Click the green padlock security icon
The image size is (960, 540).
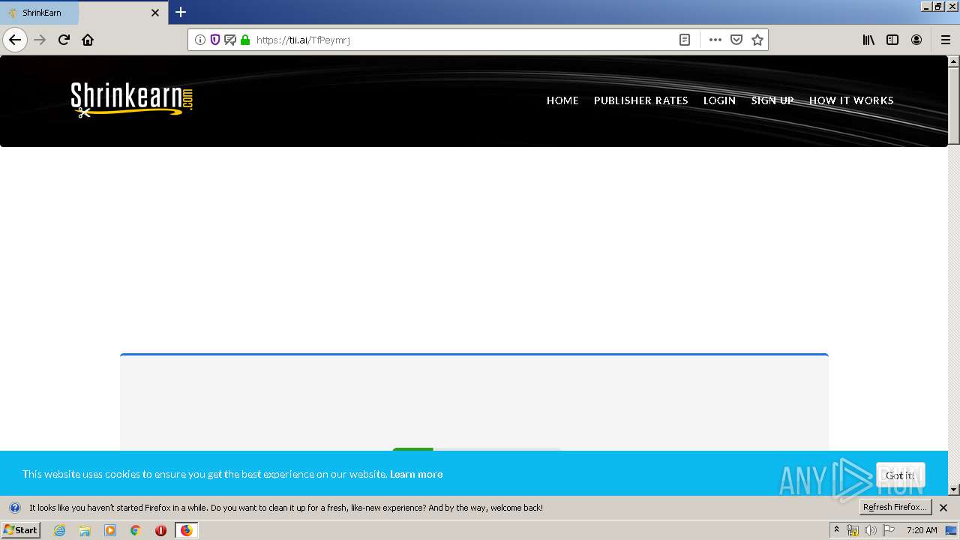pos(245,40)
